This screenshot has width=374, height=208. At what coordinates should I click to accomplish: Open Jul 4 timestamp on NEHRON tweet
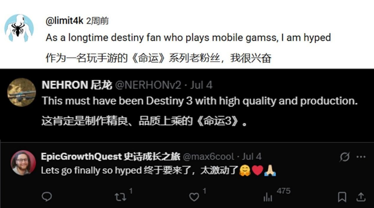201,85
